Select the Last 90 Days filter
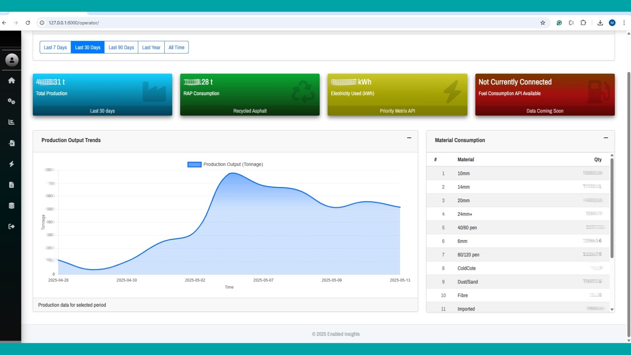The image size is (631, 355). tap(121, 47)
